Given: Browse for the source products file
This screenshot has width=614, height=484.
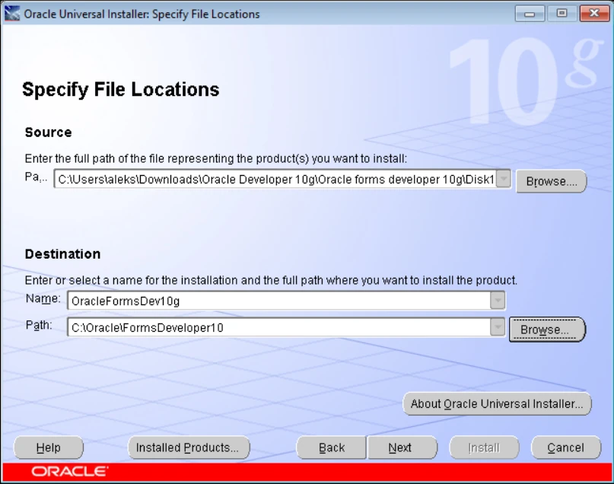Looking at the screenshot, I should pyautogui.click(x=552, y=181).
